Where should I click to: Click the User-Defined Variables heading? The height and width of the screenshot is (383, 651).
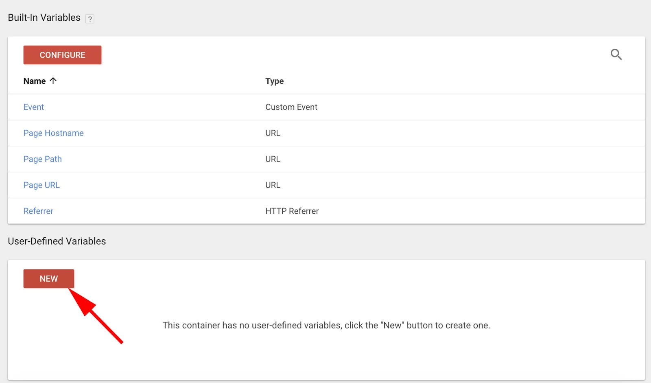pos(57,241)
